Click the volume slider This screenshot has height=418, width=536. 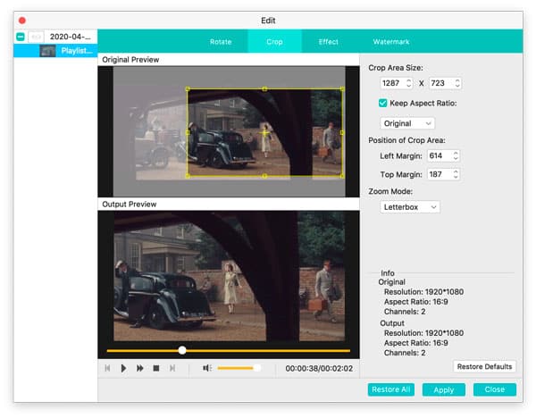[x=239, y=368]
